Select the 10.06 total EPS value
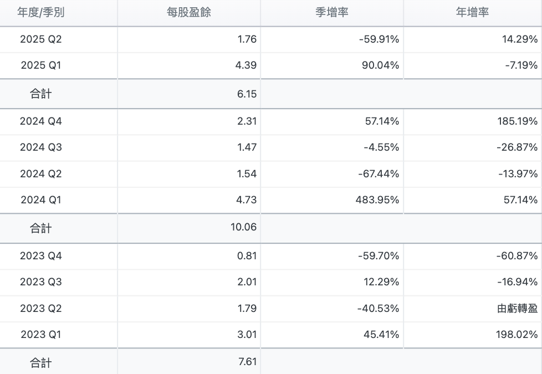 pyautogui.click(x=244, y=228)
